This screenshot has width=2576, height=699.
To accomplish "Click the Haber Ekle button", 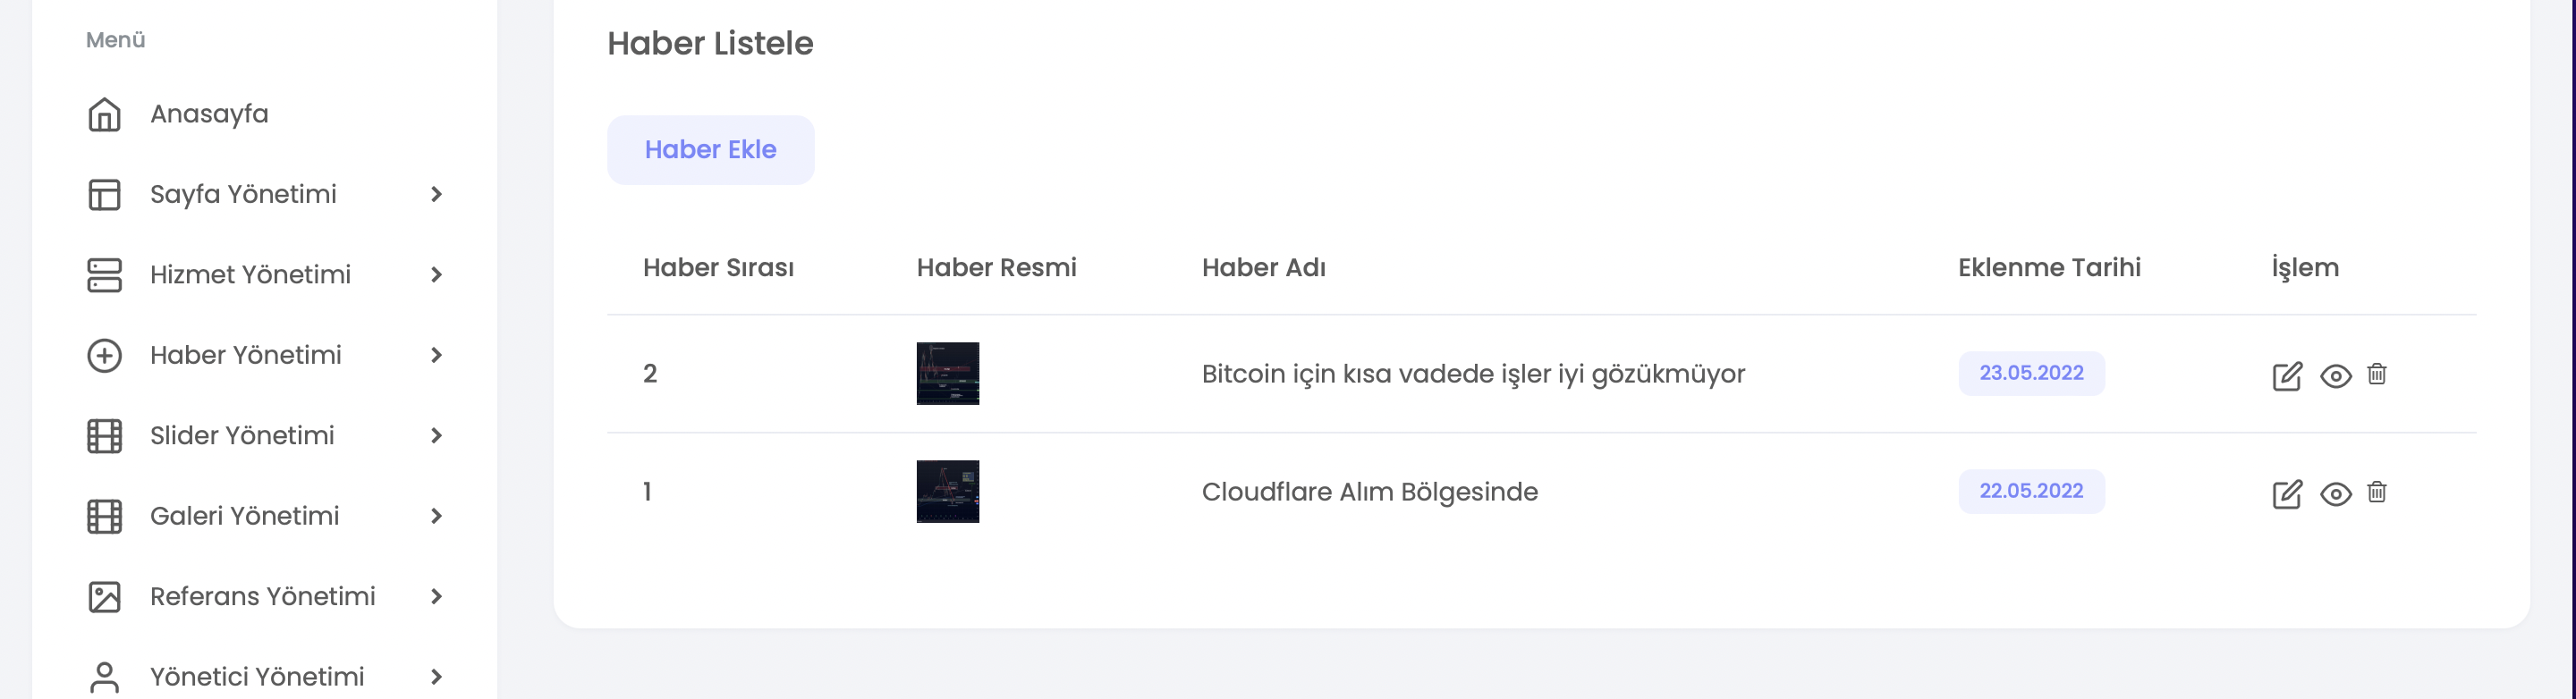I will [710, 150].
